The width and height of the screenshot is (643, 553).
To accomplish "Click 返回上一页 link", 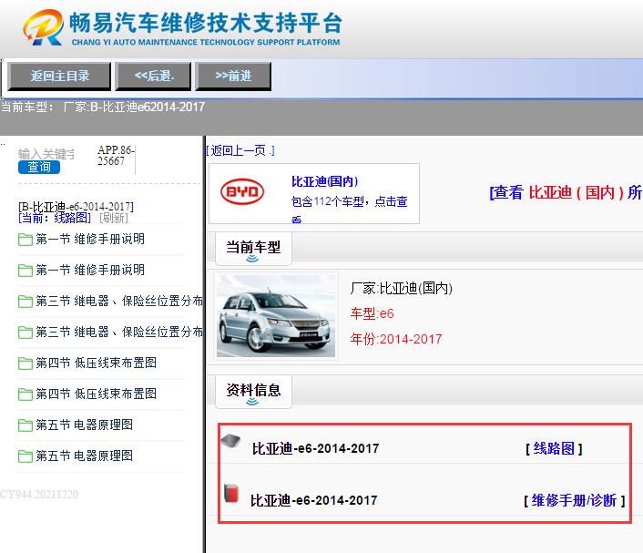I will click(240, 150).
